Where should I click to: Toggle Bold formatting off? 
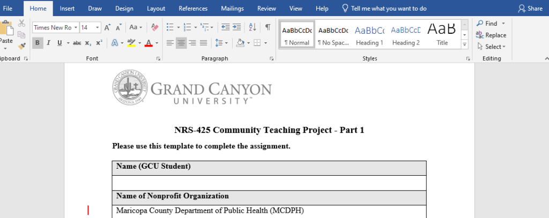click(x=38, y=43)
